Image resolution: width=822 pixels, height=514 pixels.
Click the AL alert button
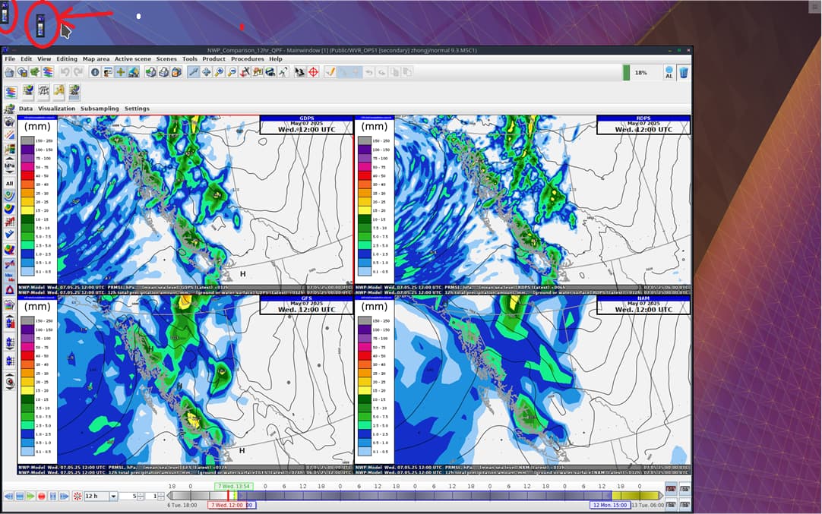coord(669,72)
